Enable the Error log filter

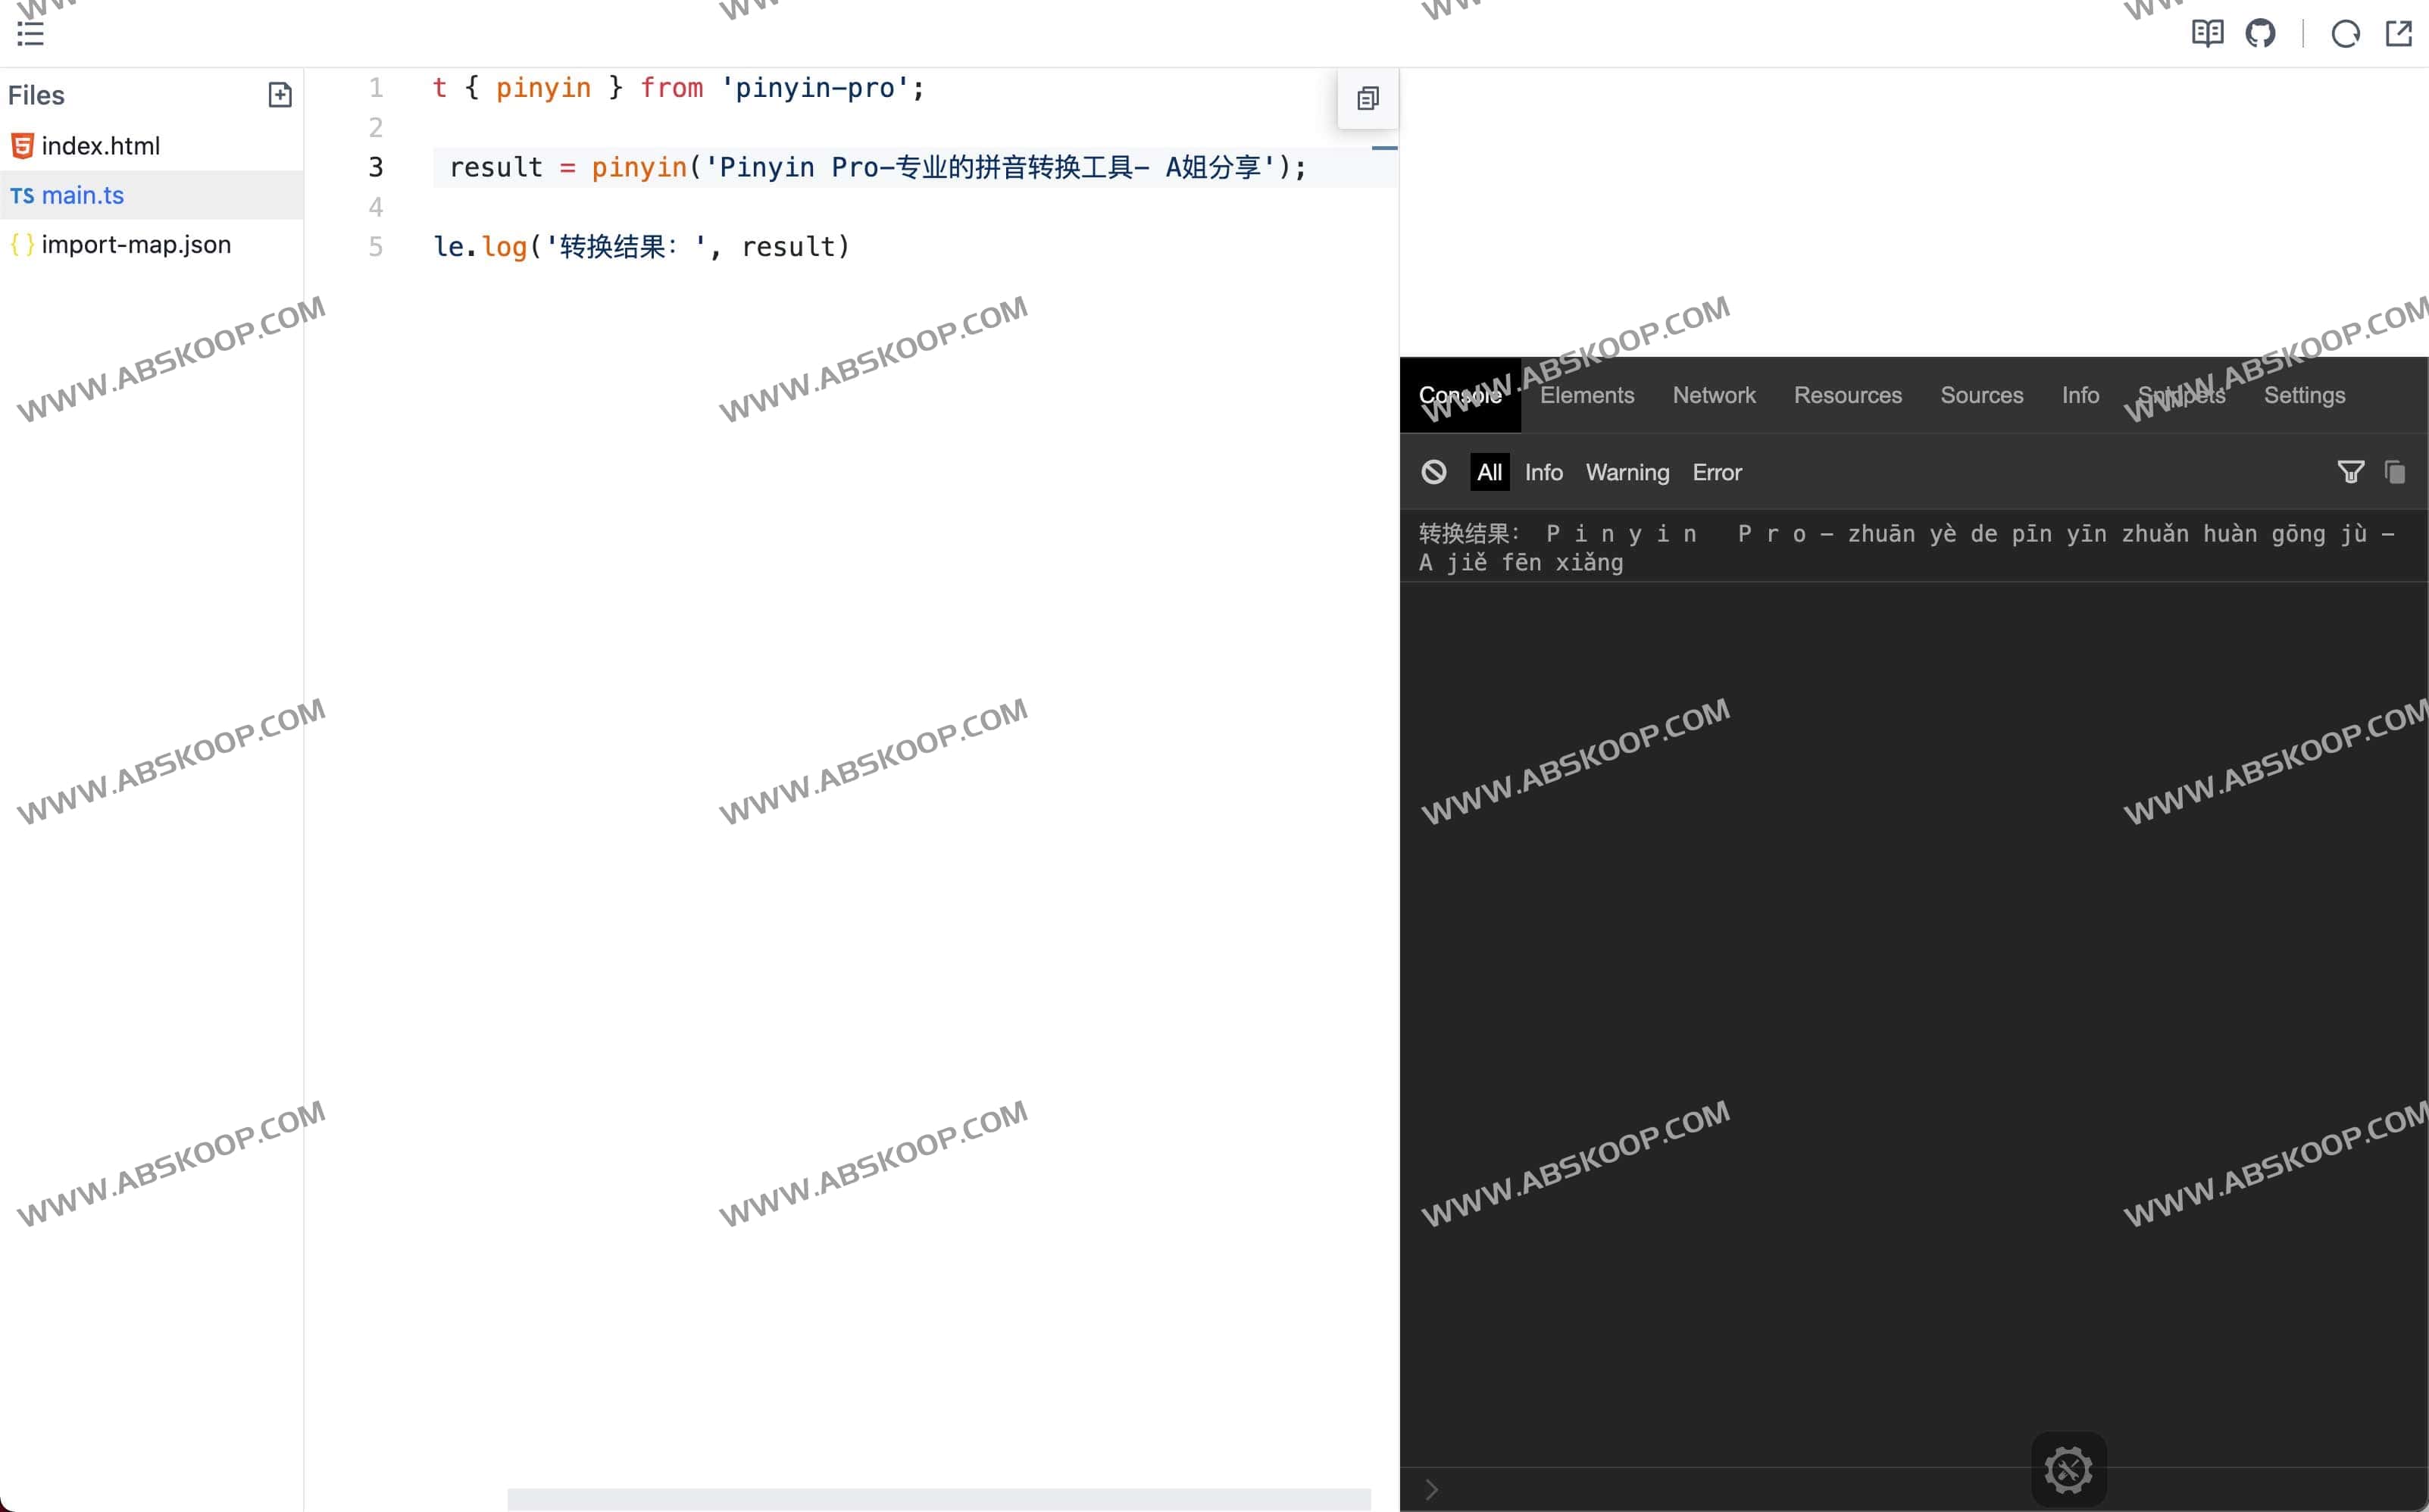1716,472
